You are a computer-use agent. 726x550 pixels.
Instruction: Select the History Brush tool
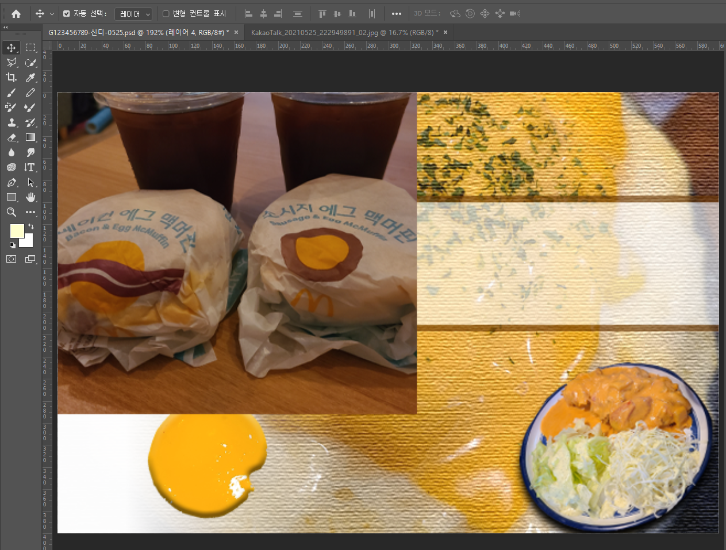coord(30,122)
